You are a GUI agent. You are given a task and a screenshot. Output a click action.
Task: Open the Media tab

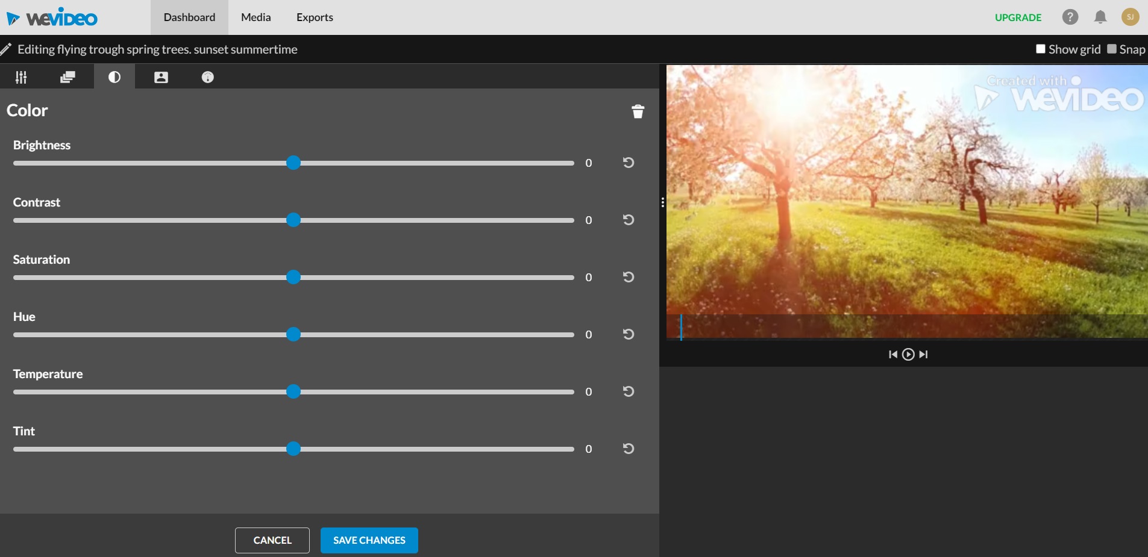pos(256,17)
